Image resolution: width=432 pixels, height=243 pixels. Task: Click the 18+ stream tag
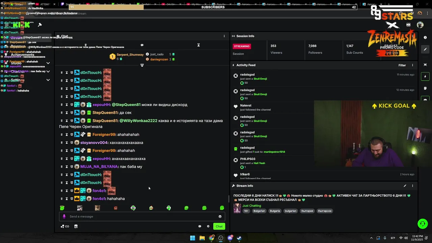pyautogui.click(x=246, y=211)
